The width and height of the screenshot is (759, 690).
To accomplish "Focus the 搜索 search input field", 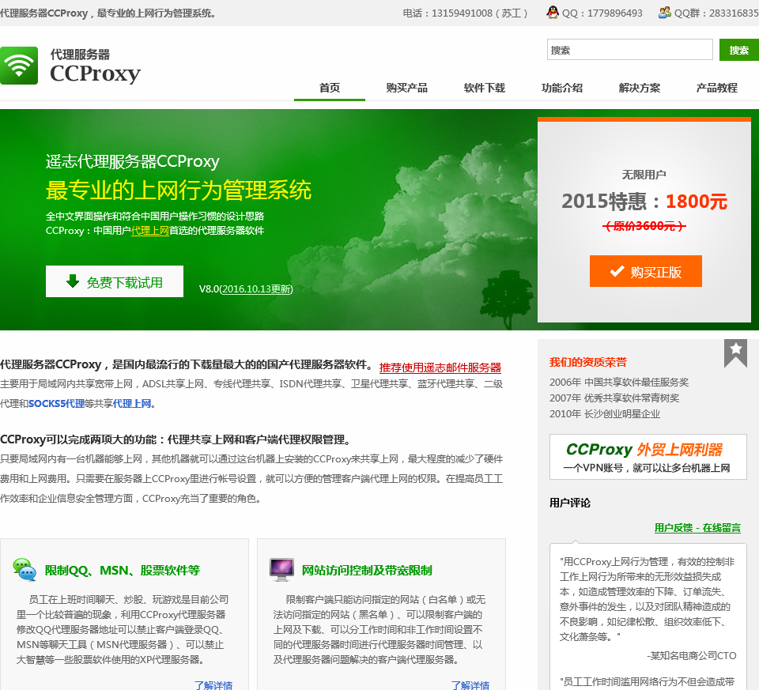I will tap(630, 50).
